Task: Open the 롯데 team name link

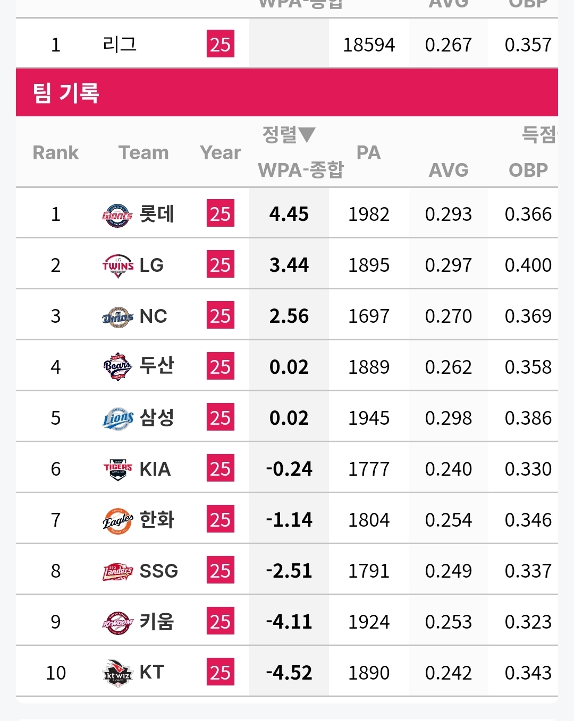Action: (157, 214)
